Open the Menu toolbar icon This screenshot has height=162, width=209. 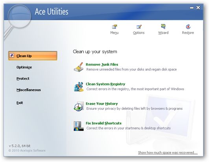click(x=115, y=27)
